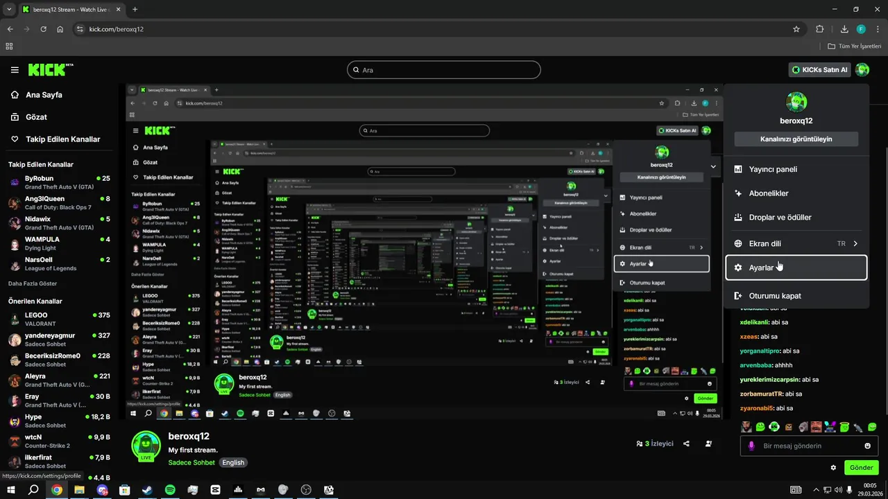This screenshot has height=499, width=888.
Task: Open the Ana Sayfa home icon
Action: [15, 95]
